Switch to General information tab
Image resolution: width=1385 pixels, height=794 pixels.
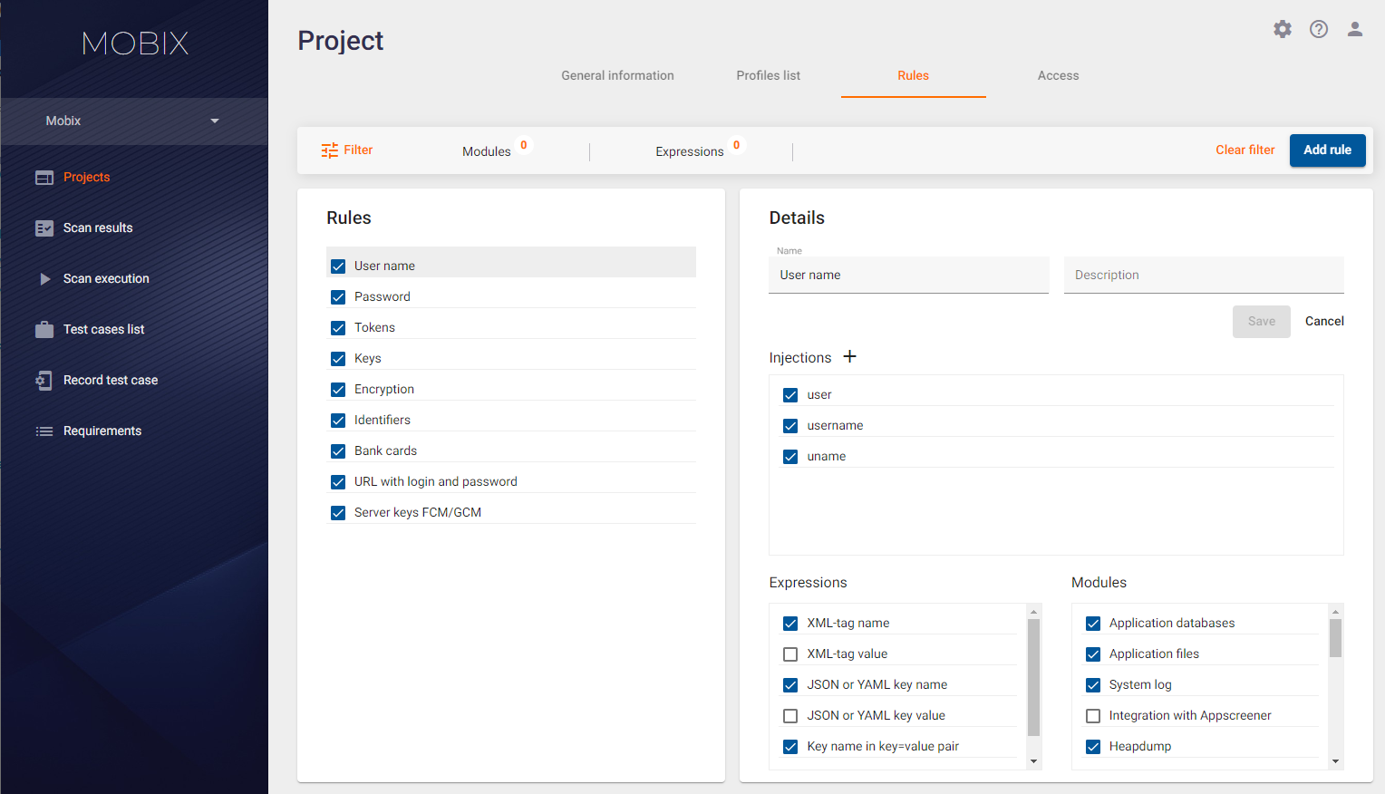click(617, 75)
